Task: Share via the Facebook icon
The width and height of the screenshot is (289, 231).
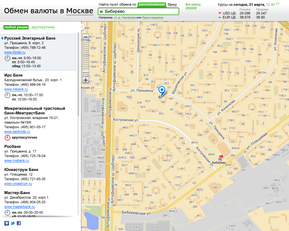Action: (x=19, y=223)
